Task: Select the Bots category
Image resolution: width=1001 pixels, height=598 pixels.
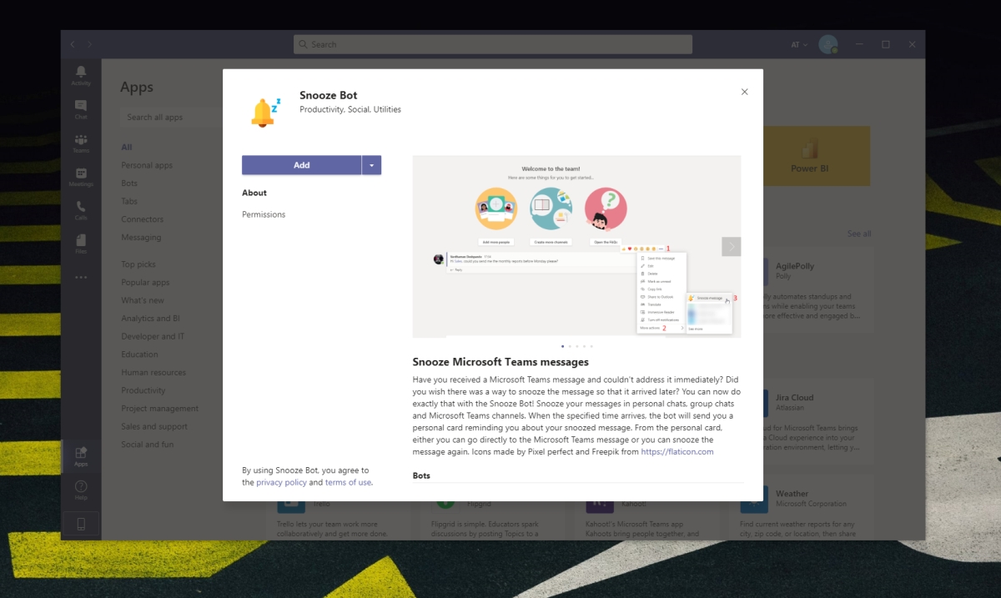Action: point(129,183)
